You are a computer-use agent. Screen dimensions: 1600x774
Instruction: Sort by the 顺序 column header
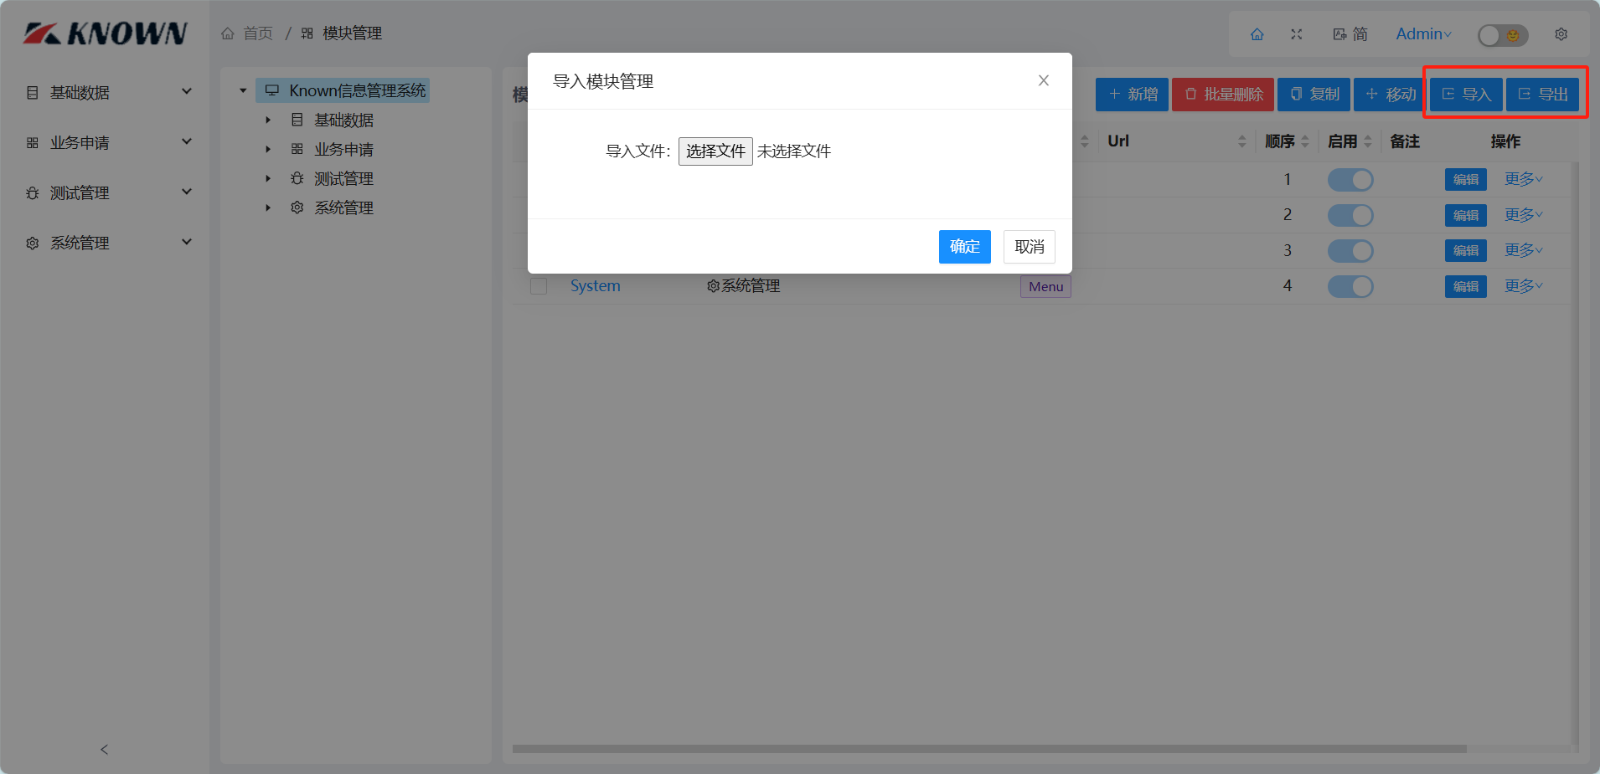(1287, 141)
